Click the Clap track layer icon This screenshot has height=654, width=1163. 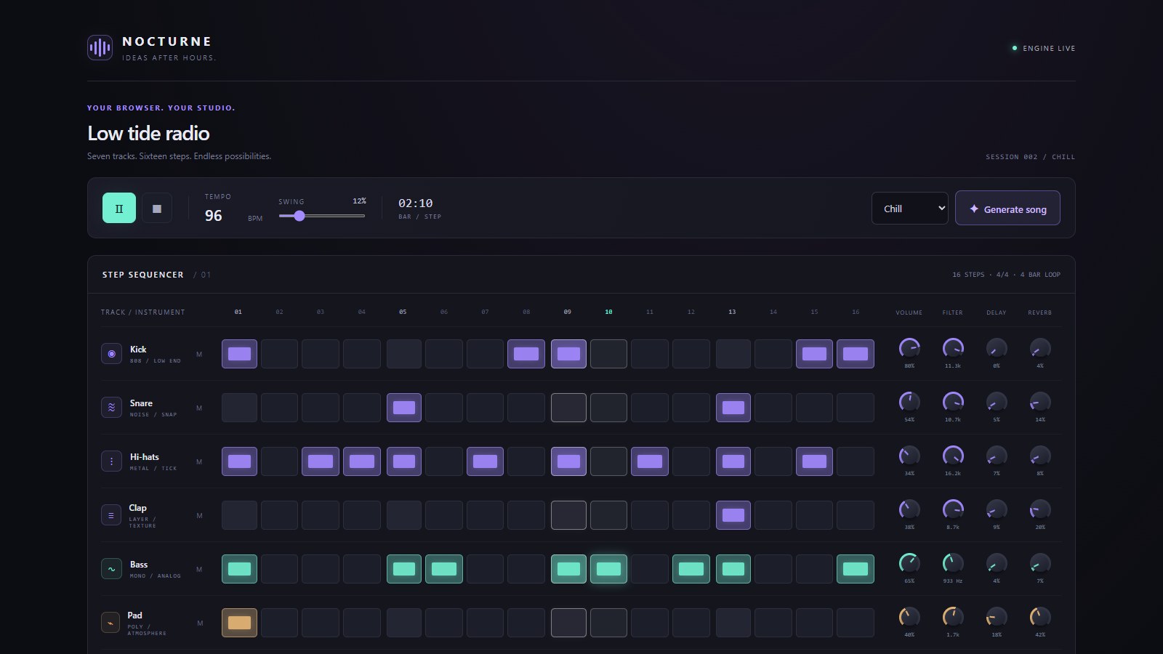110,515
